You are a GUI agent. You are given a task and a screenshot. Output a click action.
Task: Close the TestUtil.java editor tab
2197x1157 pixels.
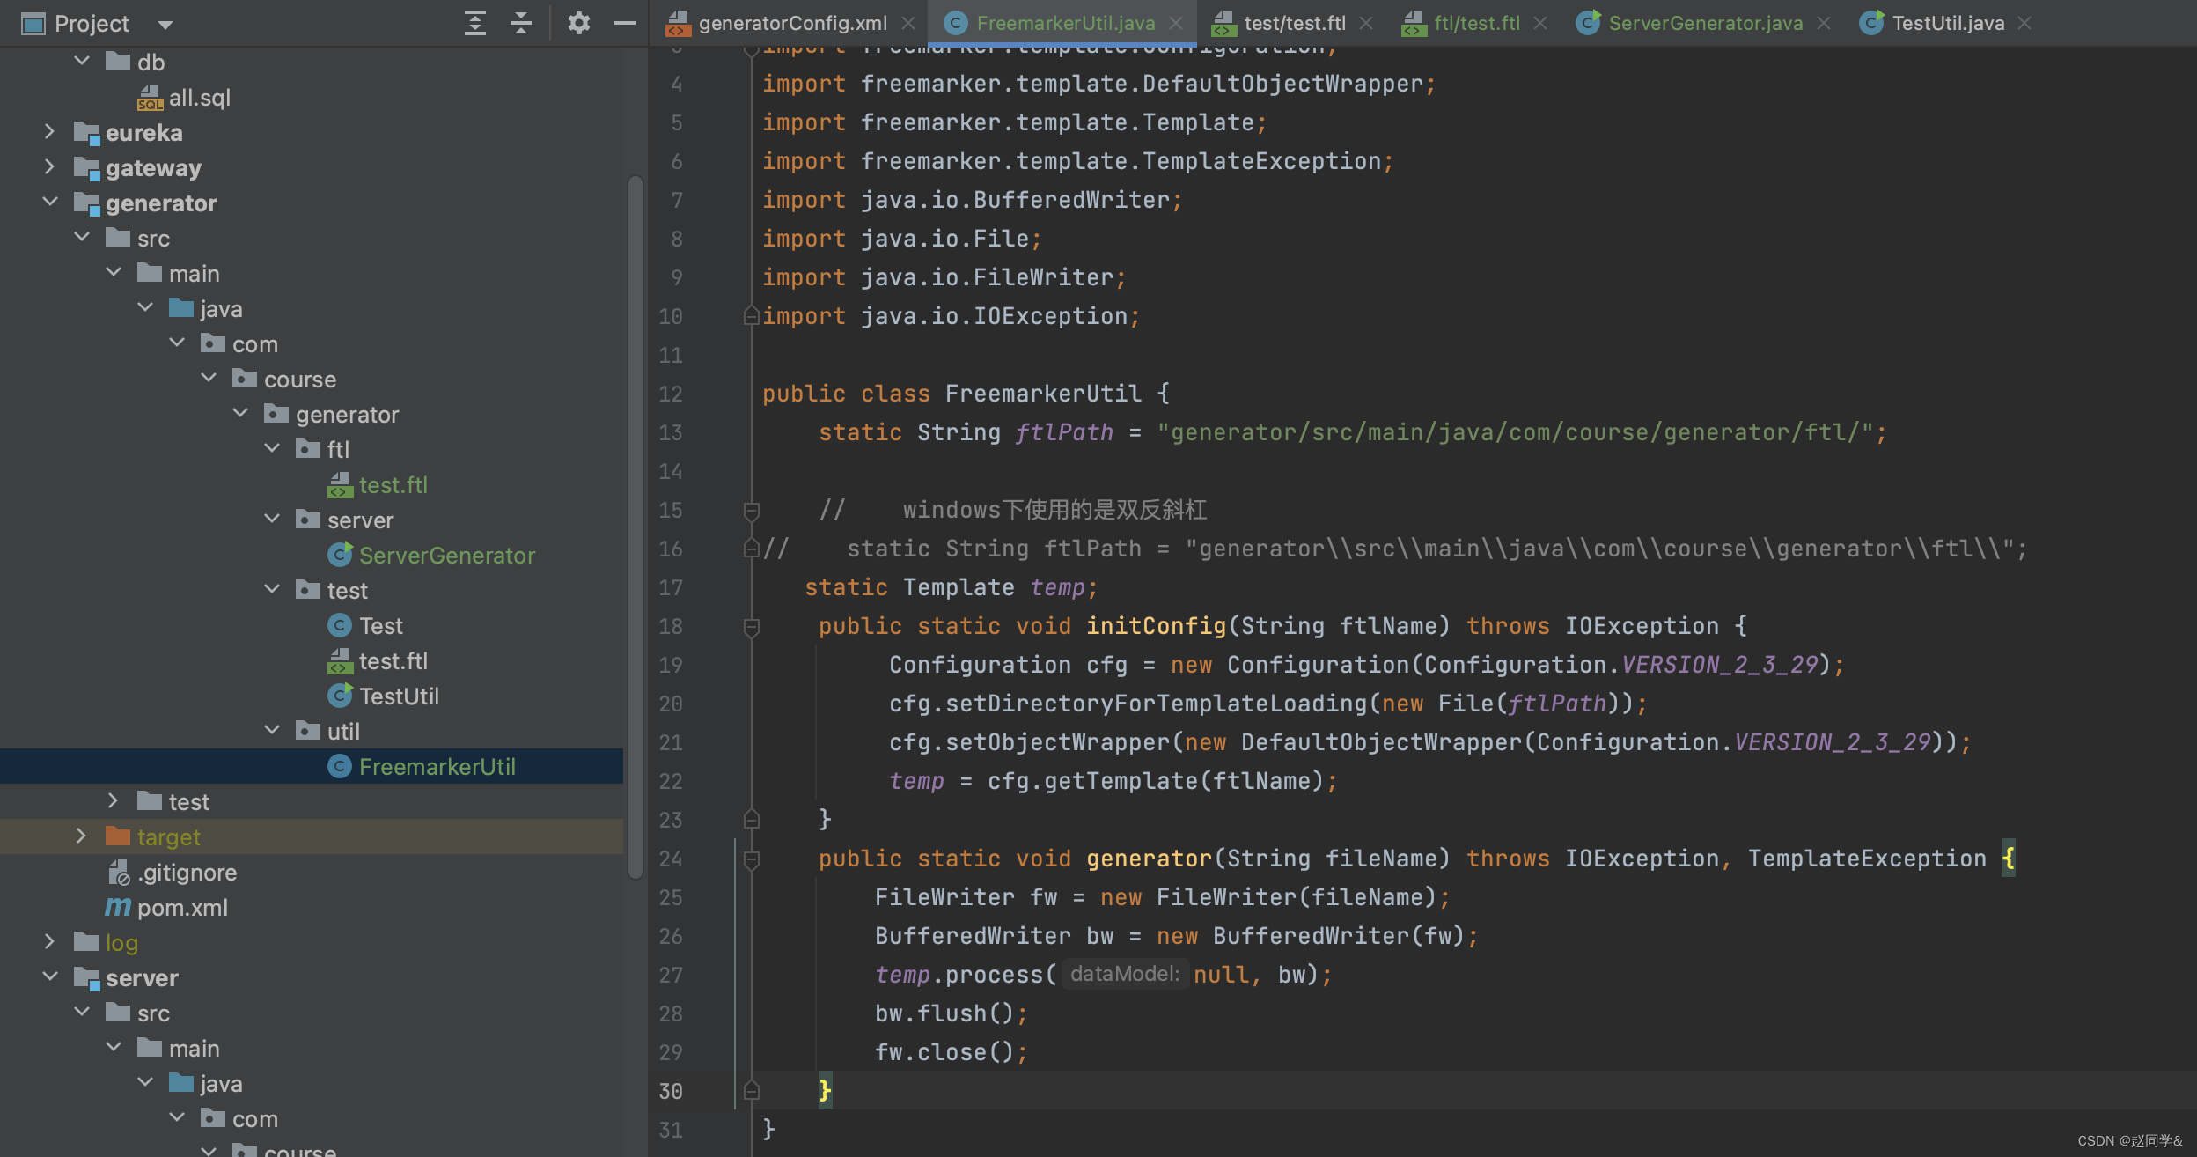click(2025, 23)
